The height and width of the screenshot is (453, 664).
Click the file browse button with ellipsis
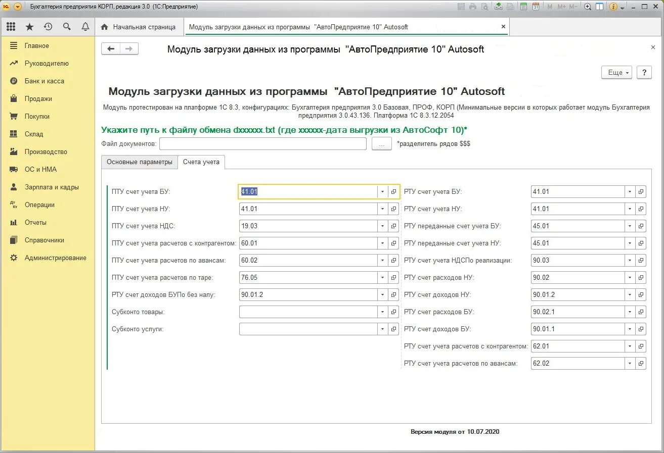(x=382, y=144)
